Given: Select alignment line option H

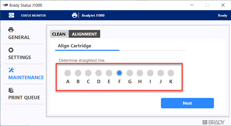Looking at the screenshot, I should pos(140,73).
